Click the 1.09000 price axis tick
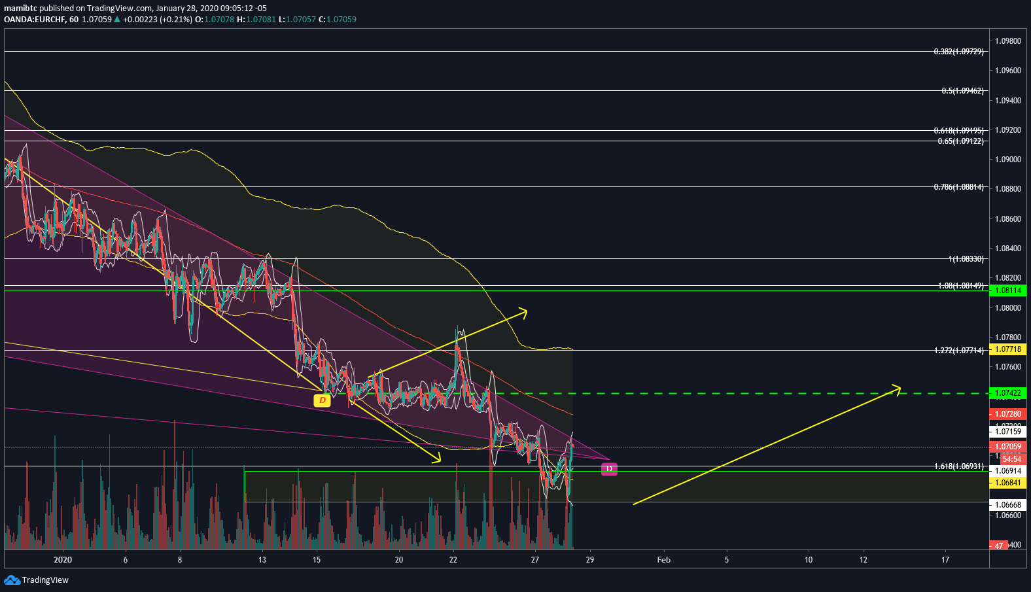Viewport: 1031px width, 592px height. [x=1008, y=160]
